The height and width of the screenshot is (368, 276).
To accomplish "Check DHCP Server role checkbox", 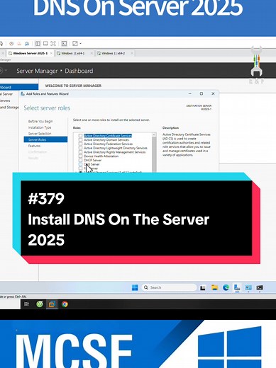I will pos(80,160).
